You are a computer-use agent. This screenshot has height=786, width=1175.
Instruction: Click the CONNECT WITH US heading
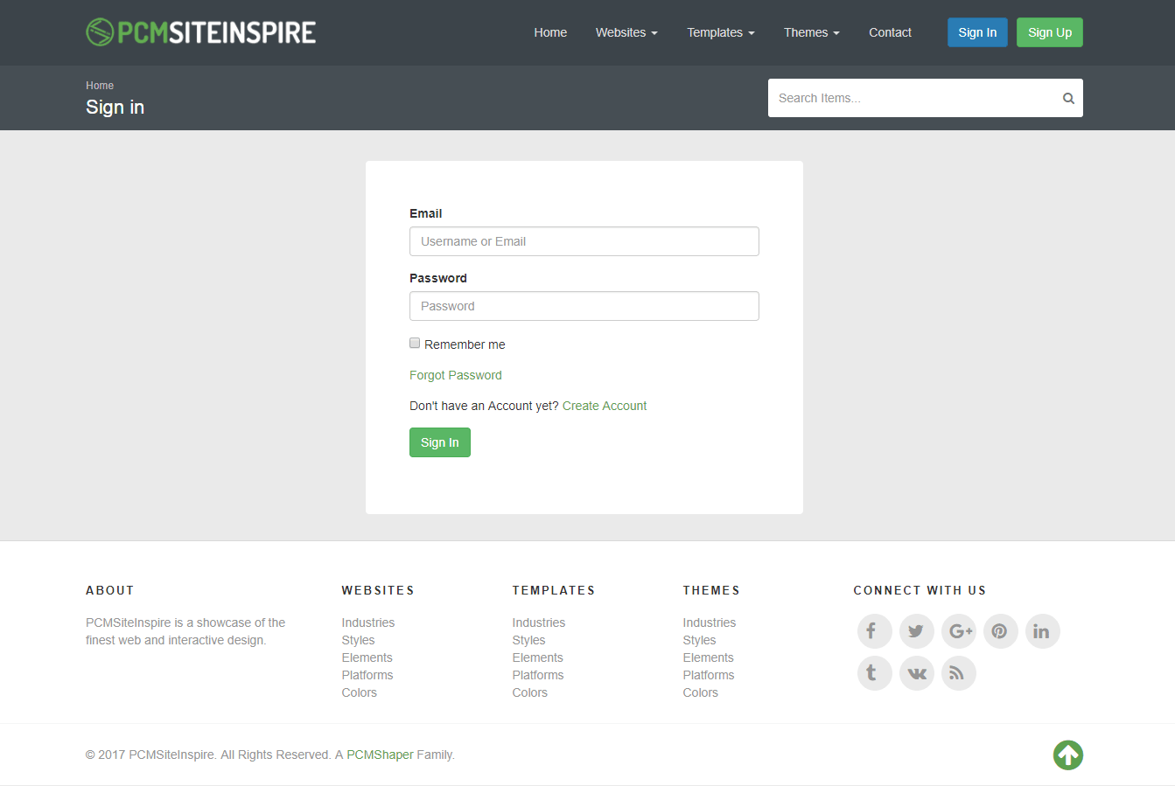pyautogui.click(x=920, y=590)
